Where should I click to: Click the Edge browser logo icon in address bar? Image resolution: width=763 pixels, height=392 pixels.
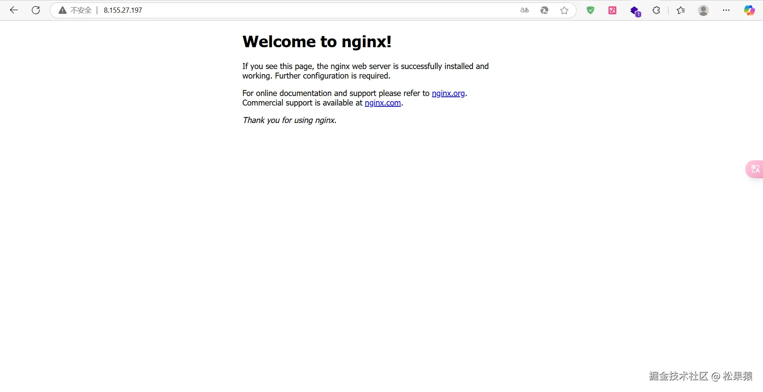click(544, 10)
